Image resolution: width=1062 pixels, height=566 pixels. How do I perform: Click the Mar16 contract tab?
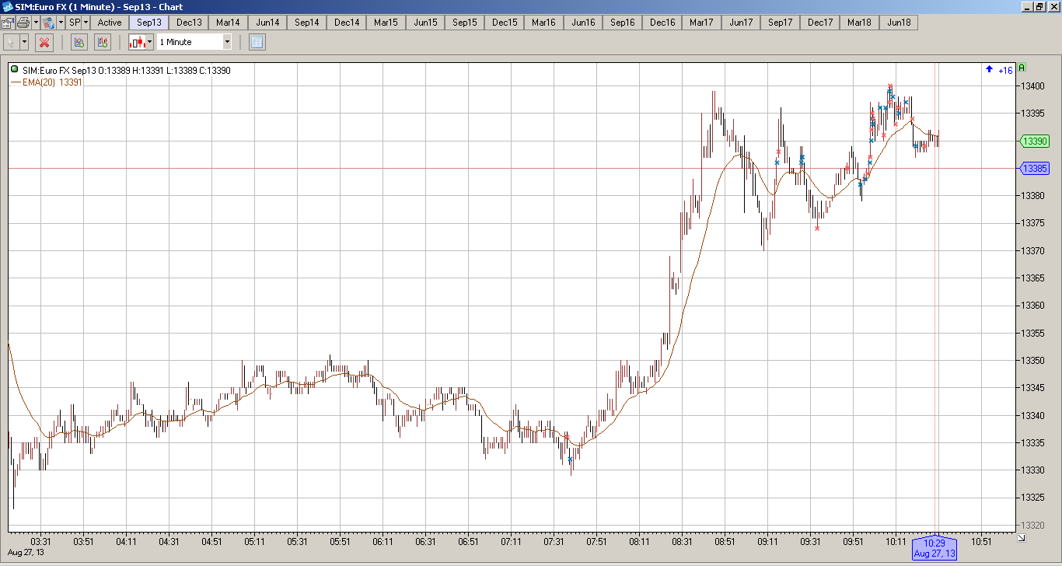[x=544, y=23]
